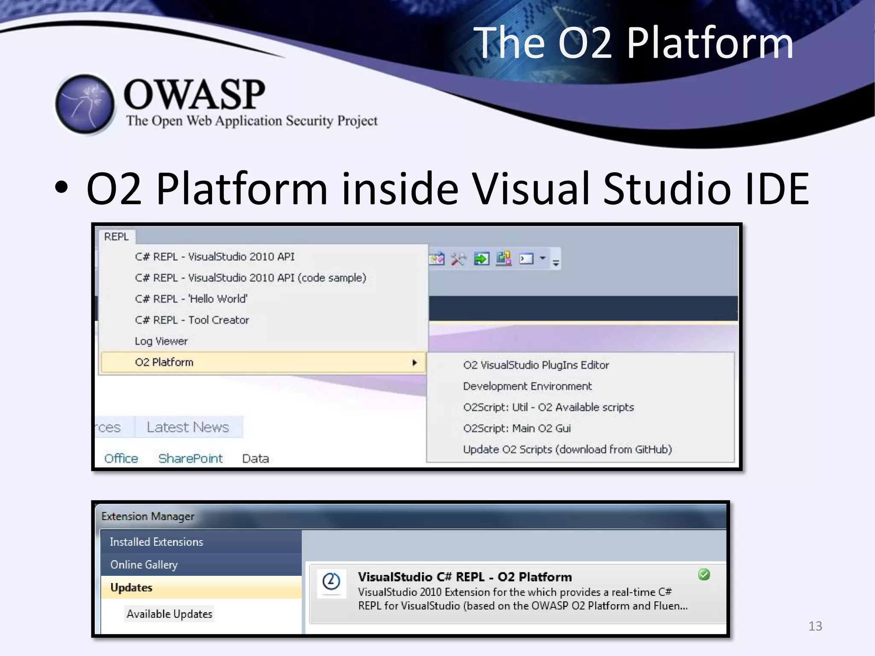Choose C# REPL - VisualStudio 2010 API
The width and height of the screenshot is (875, 656).
coord(214,257)
